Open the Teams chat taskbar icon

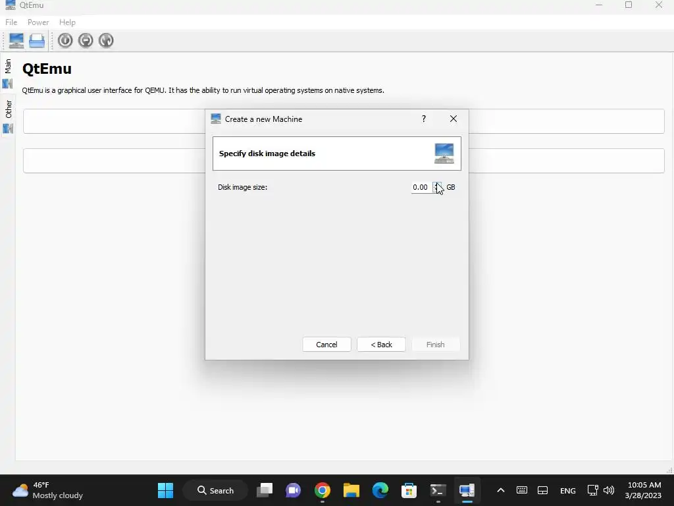click(293, 490)
